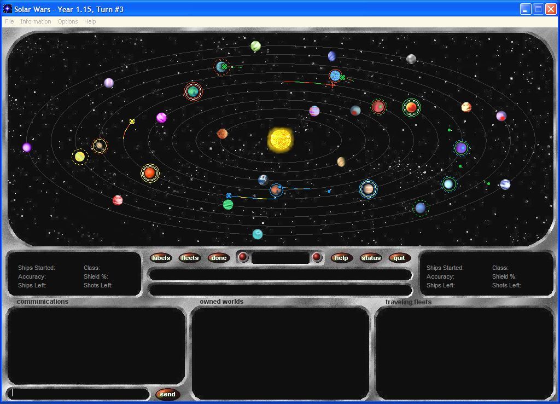The image size is (560, 404).
Task: Select the small rust planet nearest the sun
Action: 222,134
